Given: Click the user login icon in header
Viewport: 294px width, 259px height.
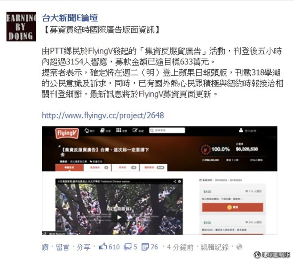Looking at the screenshot, I should click(241, 130).
